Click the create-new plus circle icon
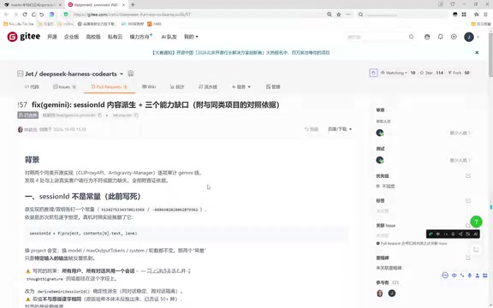The height and width of the screenshot is (308, 493). coord(454,37)
